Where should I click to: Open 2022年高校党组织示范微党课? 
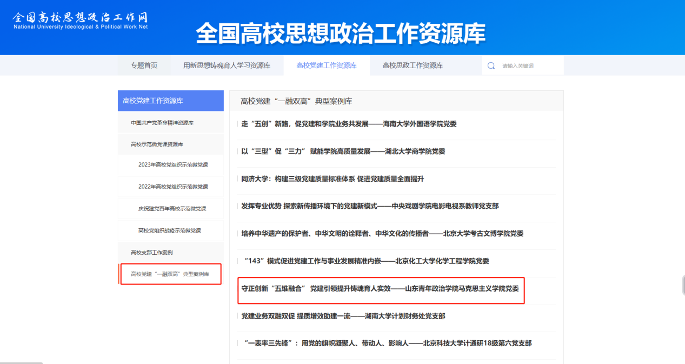pyautogui.click(x=173, y=187)
